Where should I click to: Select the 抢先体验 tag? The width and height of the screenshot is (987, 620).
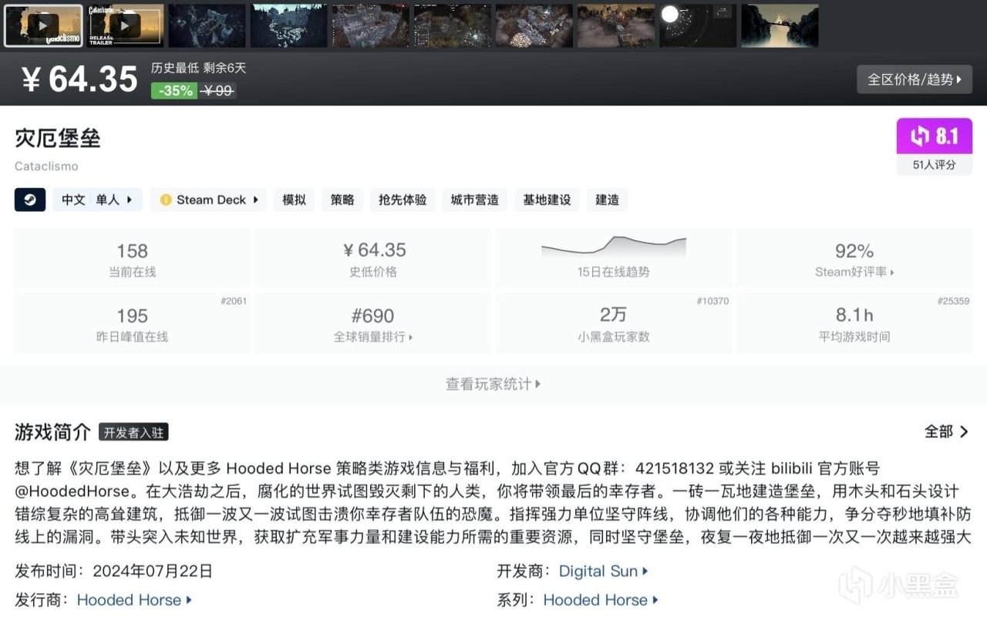click(403, 199)
